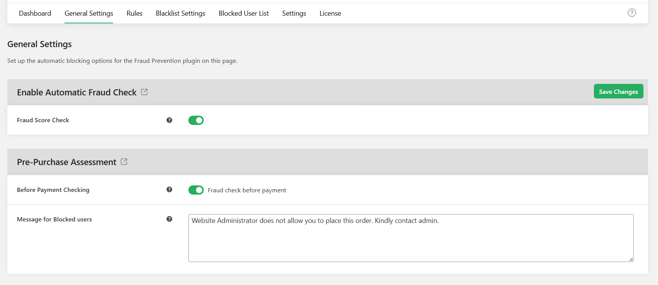Screen dimensions: 658x285
Task: Open the Settings tab
Action: coord(294,13)
